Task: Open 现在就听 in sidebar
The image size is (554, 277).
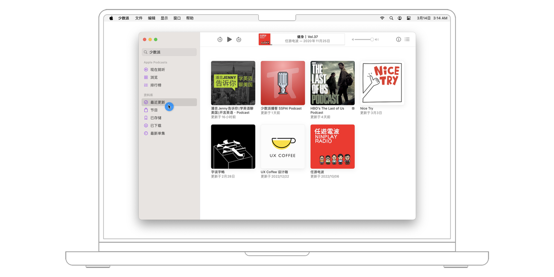Action: pyautogui.click(x=157, y=70)
